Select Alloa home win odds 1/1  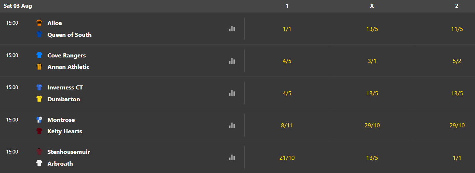287,29
